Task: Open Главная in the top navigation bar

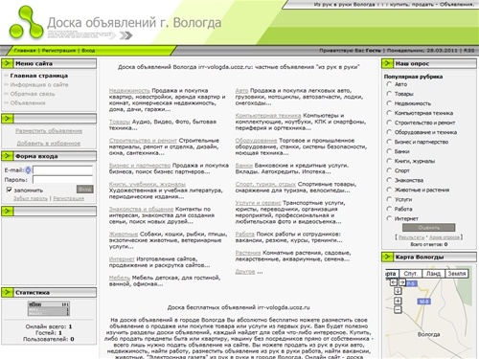Action: click(x=25, y=51)
